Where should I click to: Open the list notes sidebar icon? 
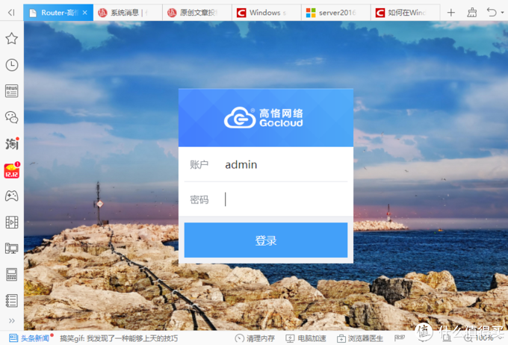tap(12, 301)
